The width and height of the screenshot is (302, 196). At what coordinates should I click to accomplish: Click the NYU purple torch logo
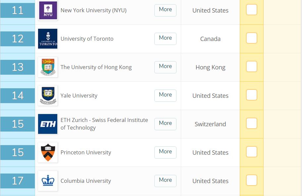pyautogui.click(x=48, y=10)
